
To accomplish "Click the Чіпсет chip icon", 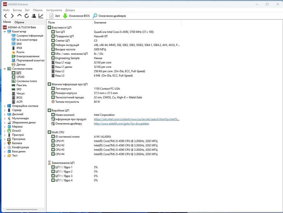I will click(13, 93).
